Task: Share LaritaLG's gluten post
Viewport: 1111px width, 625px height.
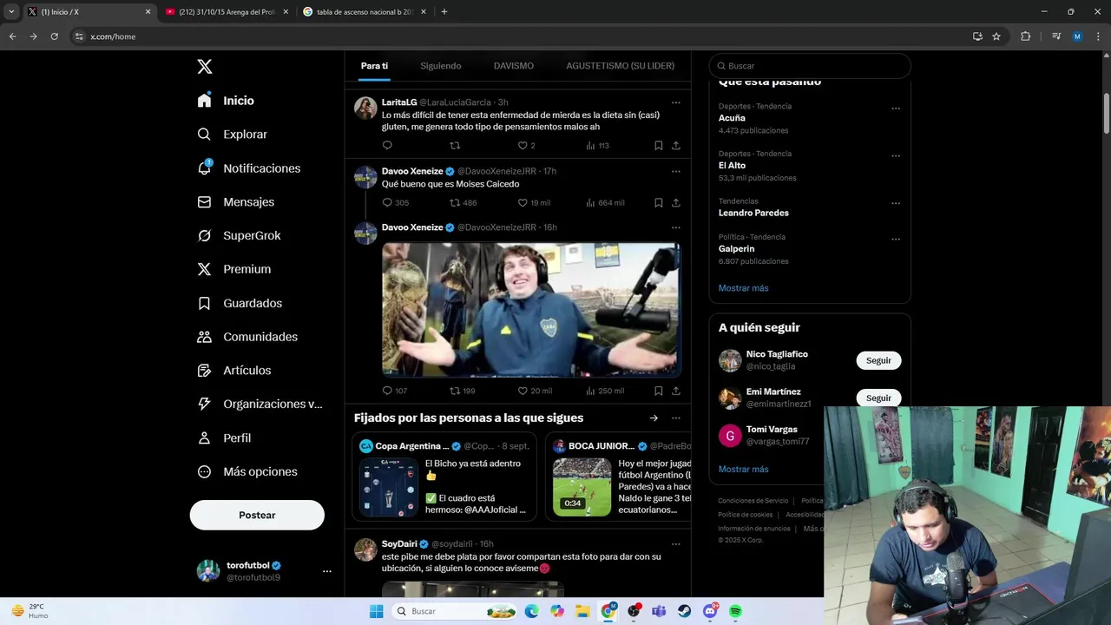Action: pos(676,146)
